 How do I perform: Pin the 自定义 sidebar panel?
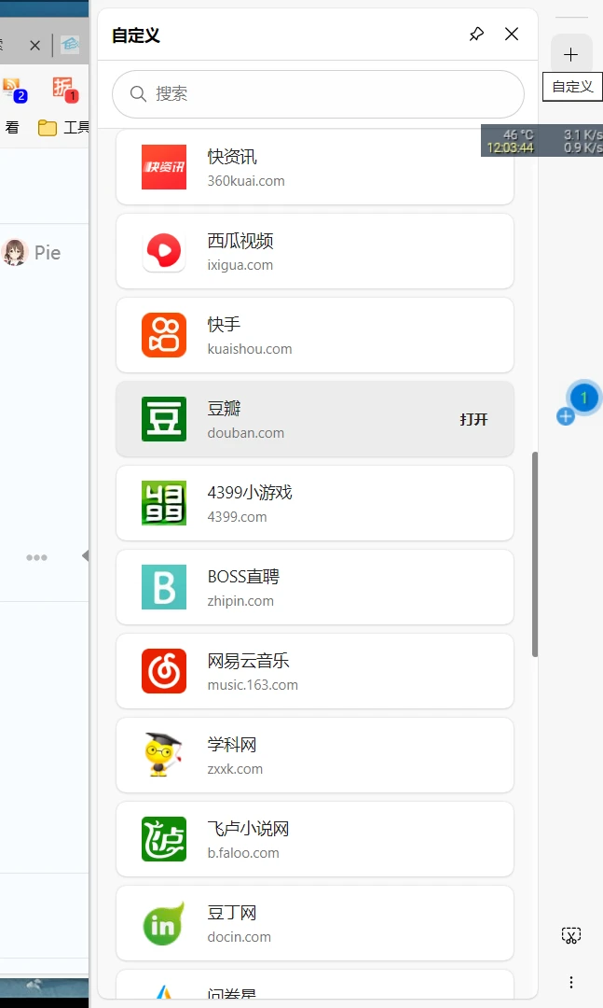coord(476,35)
